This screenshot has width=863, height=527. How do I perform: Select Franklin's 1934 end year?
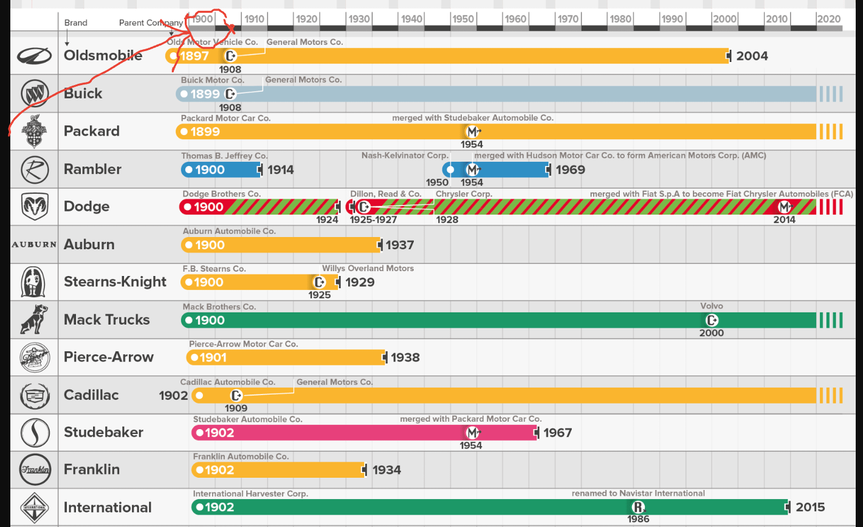pyautogui.click(x=387, y=470)
